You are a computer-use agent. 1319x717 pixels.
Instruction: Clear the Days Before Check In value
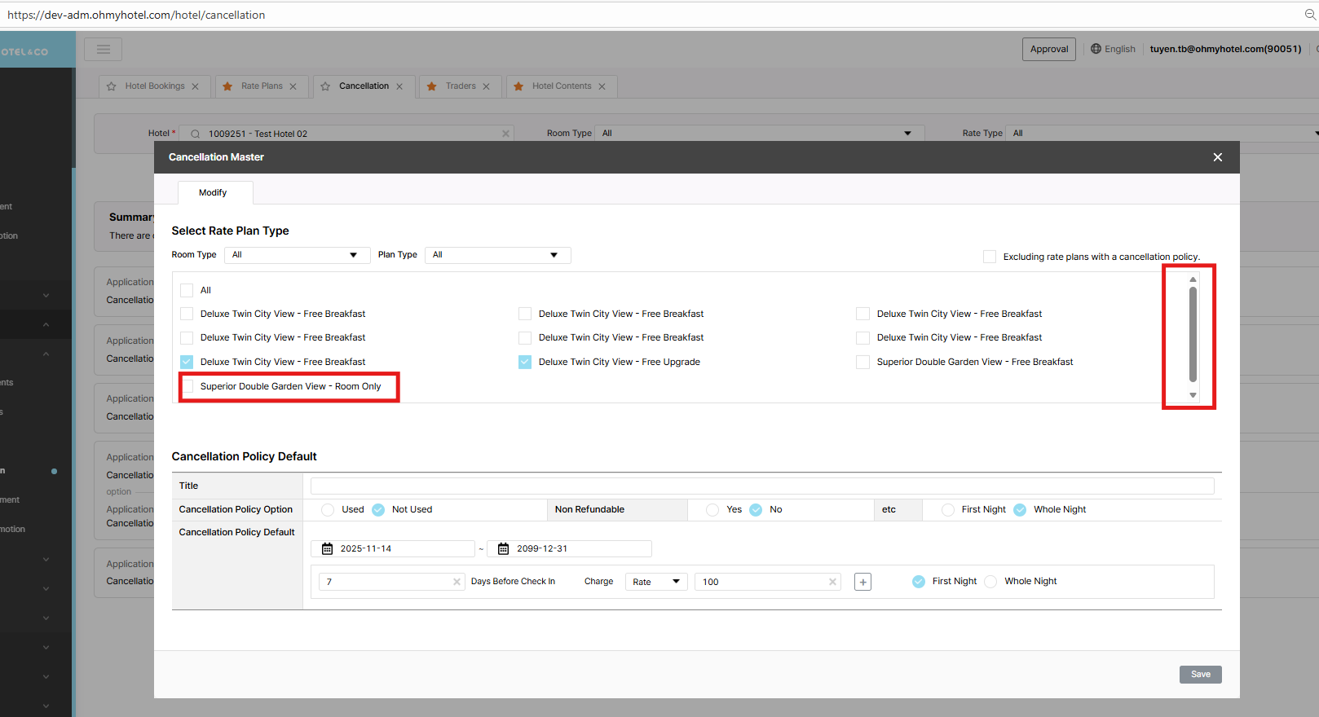coord(457,582)
